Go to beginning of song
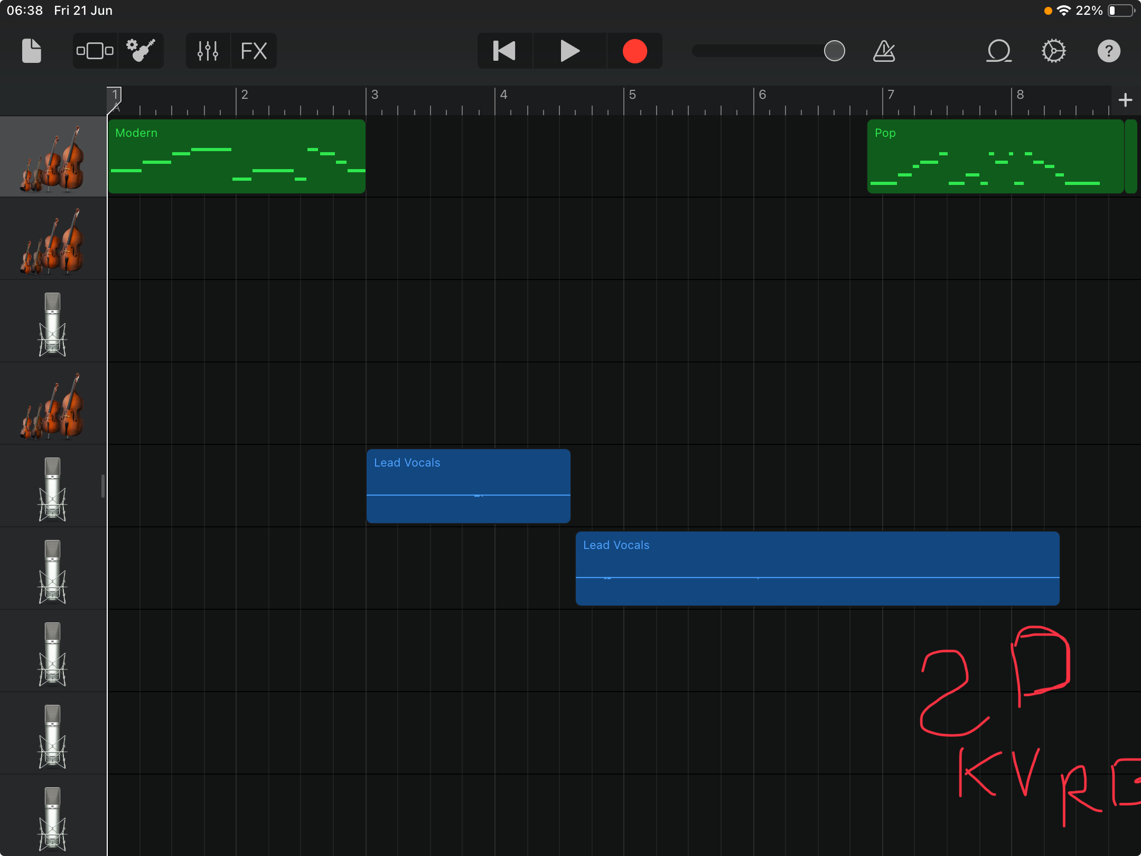1141x856 pixels. 504,51
